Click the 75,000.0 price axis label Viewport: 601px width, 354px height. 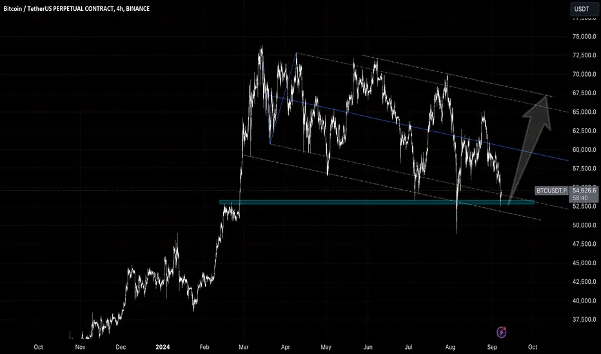584,36
